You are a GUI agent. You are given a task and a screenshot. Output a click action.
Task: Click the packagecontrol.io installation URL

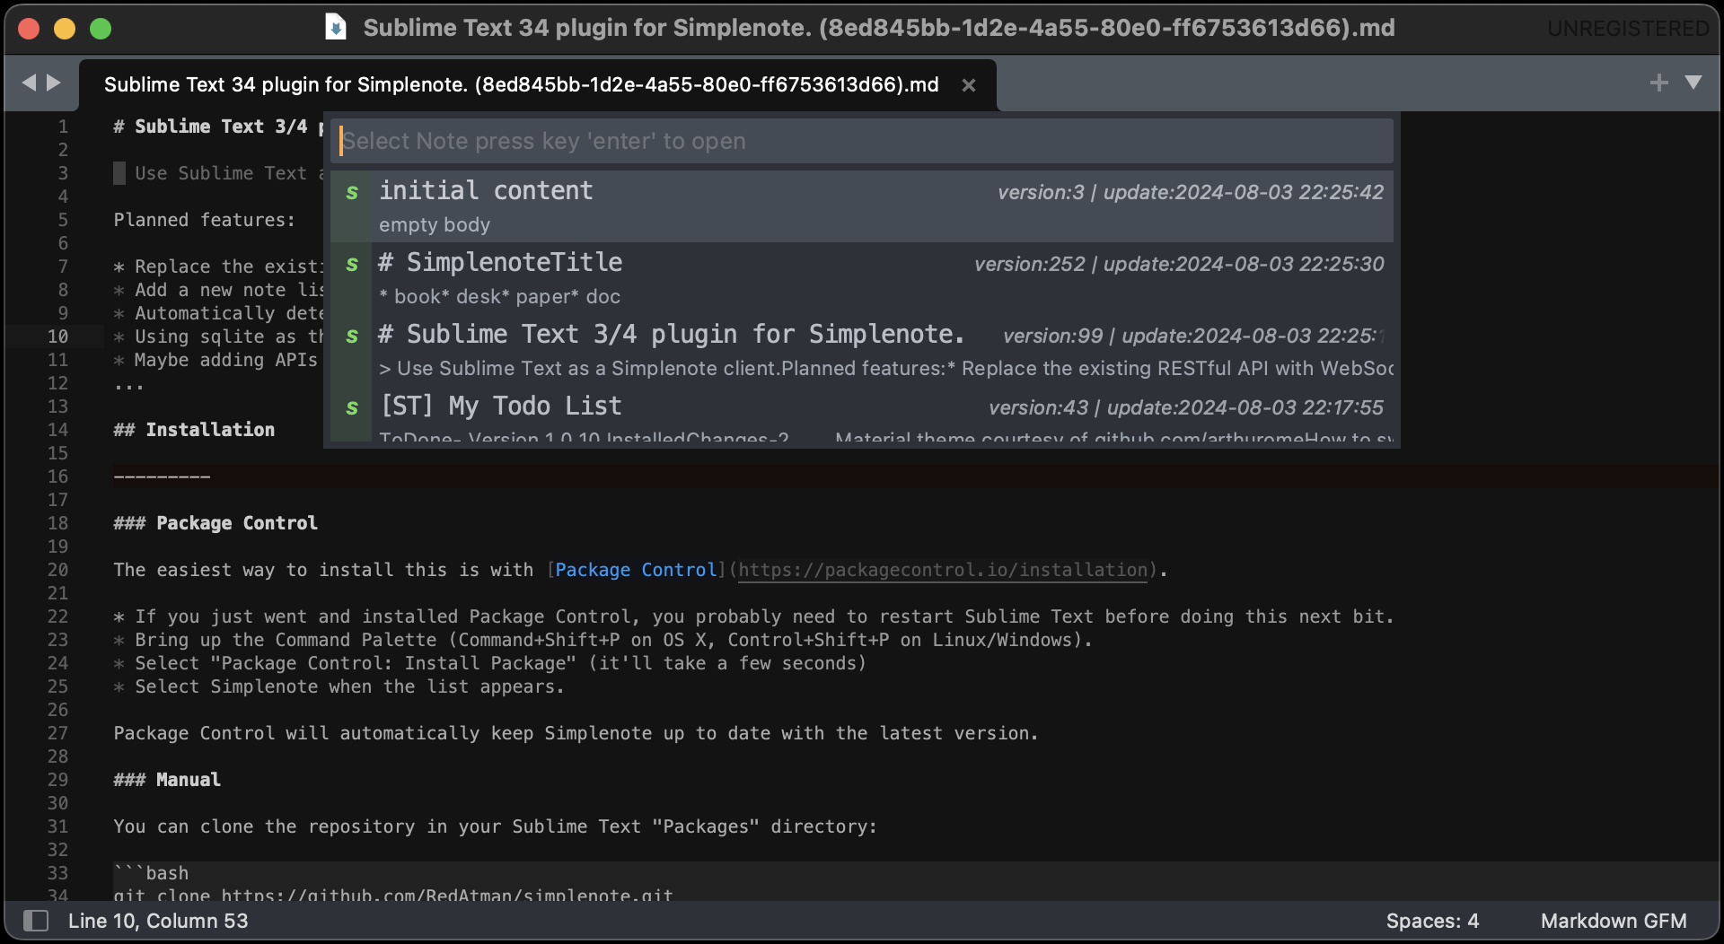(943, 570)
